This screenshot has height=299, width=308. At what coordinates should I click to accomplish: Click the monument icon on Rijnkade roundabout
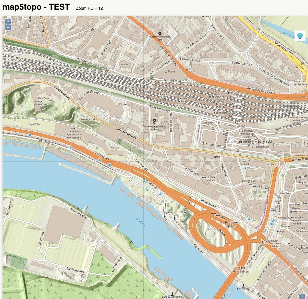(175, 218)
